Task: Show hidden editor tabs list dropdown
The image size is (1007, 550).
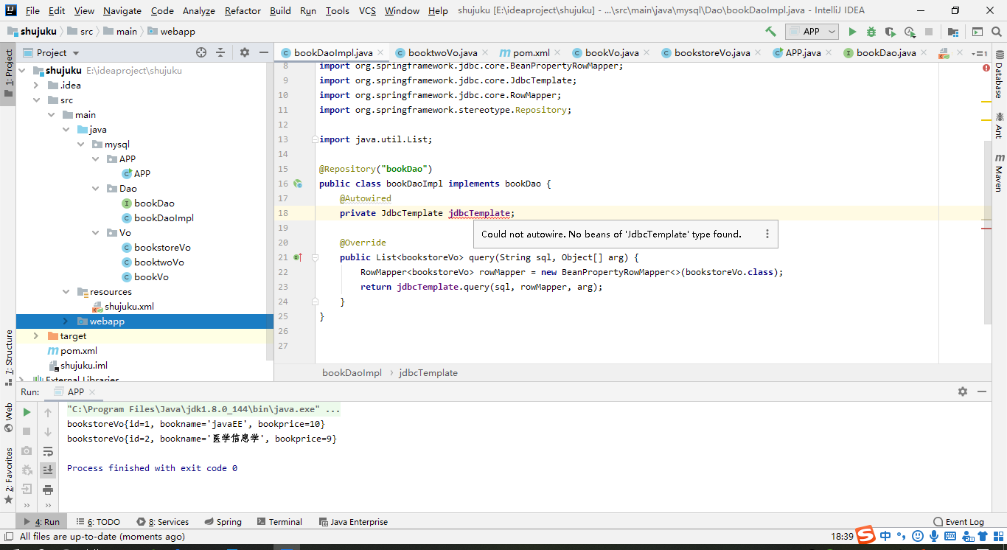Action: click(980, 52)
